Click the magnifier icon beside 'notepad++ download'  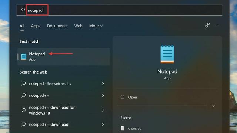24,125
